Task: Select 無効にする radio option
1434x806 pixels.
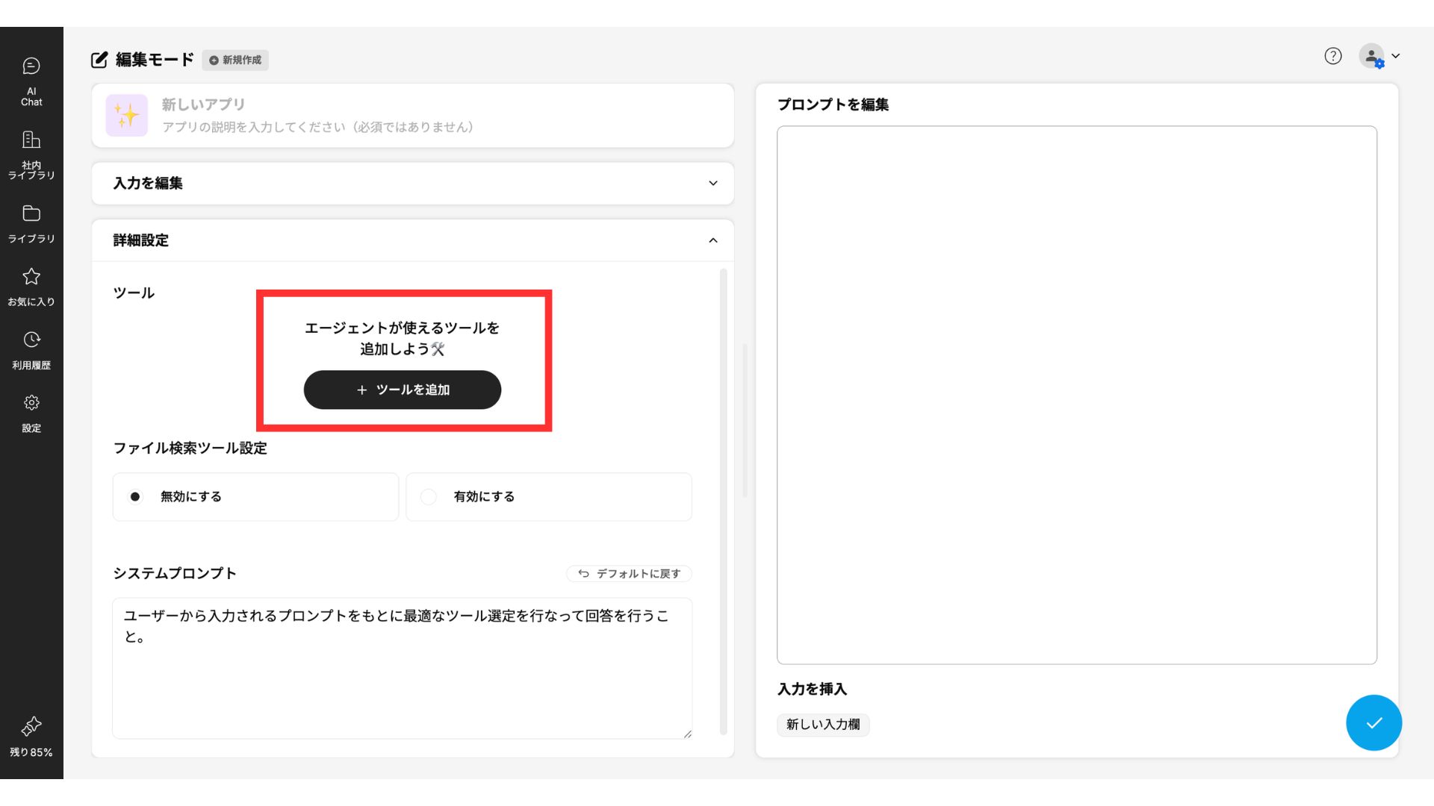Action: point(135,497)
